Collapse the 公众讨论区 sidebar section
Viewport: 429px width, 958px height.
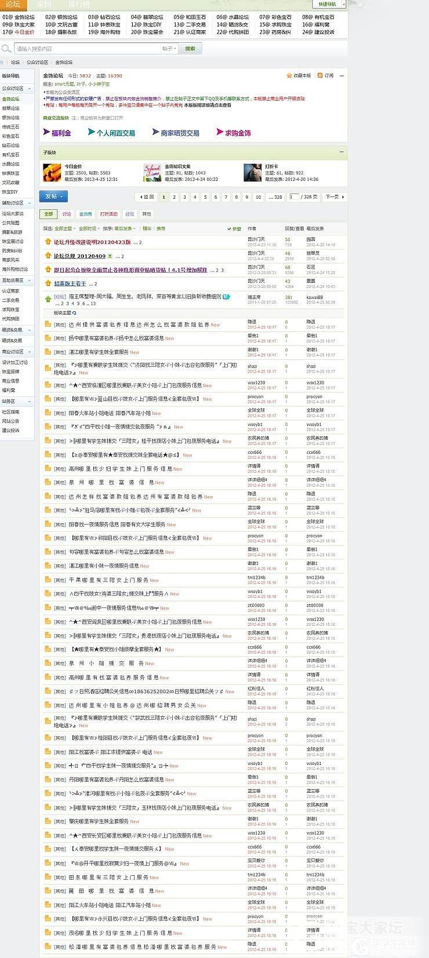(x=29, y=89)
